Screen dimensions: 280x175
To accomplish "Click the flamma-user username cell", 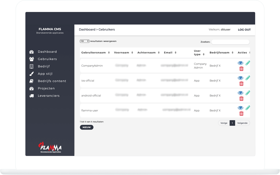I will [90, 110].
